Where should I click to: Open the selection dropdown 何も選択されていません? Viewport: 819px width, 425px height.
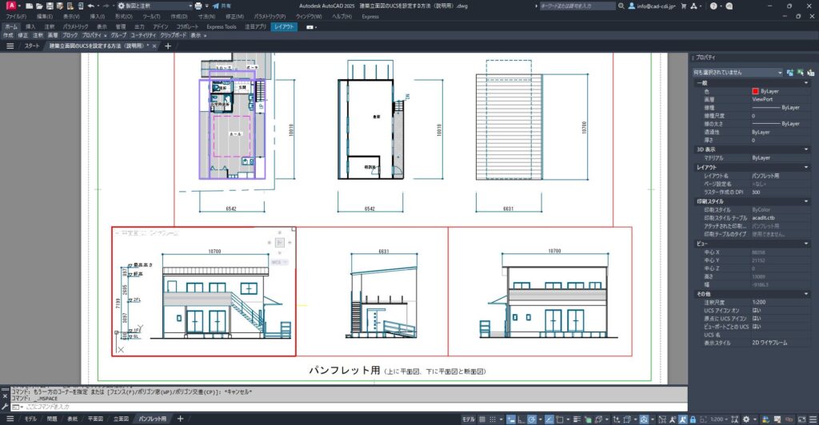737,73
